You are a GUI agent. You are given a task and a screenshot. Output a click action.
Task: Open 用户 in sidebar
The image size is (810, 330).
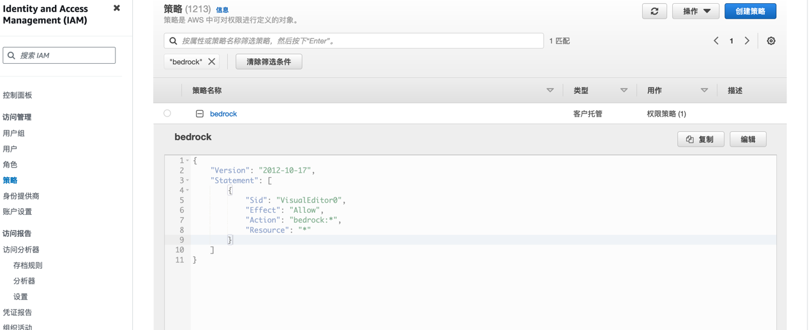(x=10, y=149)
